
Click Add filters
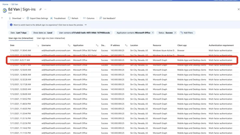(187, 33)
